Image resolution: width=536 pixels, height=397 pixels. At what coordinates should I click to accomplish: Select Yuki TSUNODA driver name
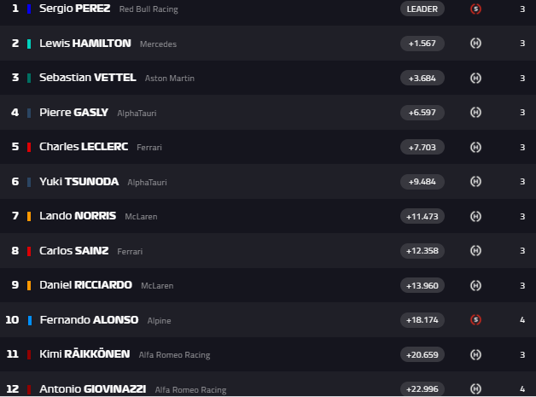pos(79,182)
